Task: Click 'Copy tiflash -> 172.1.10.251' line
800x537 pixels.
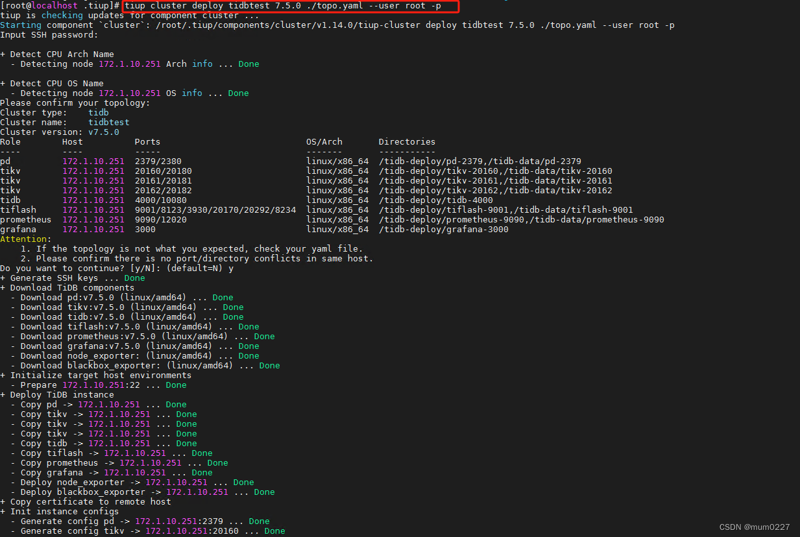Action: point(112,453)
